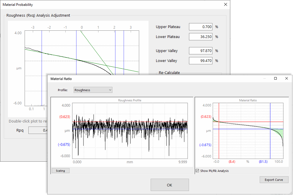Click the red (8.4) percent marker label
The width and height of the screenshot is (293, 195).
(232, 162)
